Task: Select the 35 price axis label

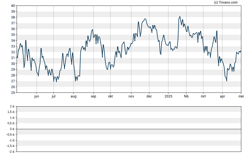Action: click(x=13, y=35)
